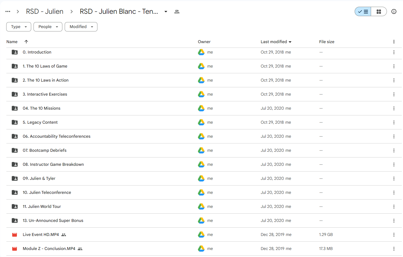Screen dimensions: 403x257
Task: Switch to list layout view
Action: click(x=363, y=11)
